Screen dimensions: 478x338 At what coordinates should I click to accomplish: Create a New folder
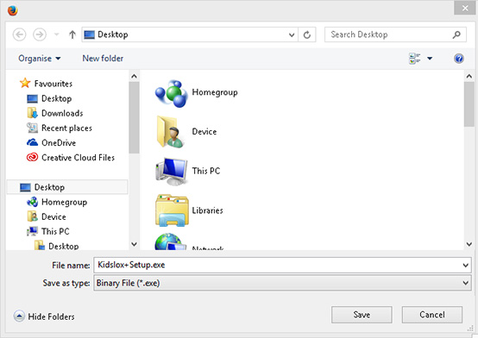[x=103, y=59]
